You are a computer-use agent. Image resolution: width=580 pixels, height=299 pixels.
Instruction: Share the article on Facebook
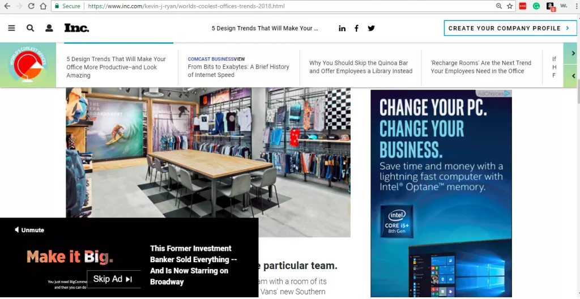point(356,28)
